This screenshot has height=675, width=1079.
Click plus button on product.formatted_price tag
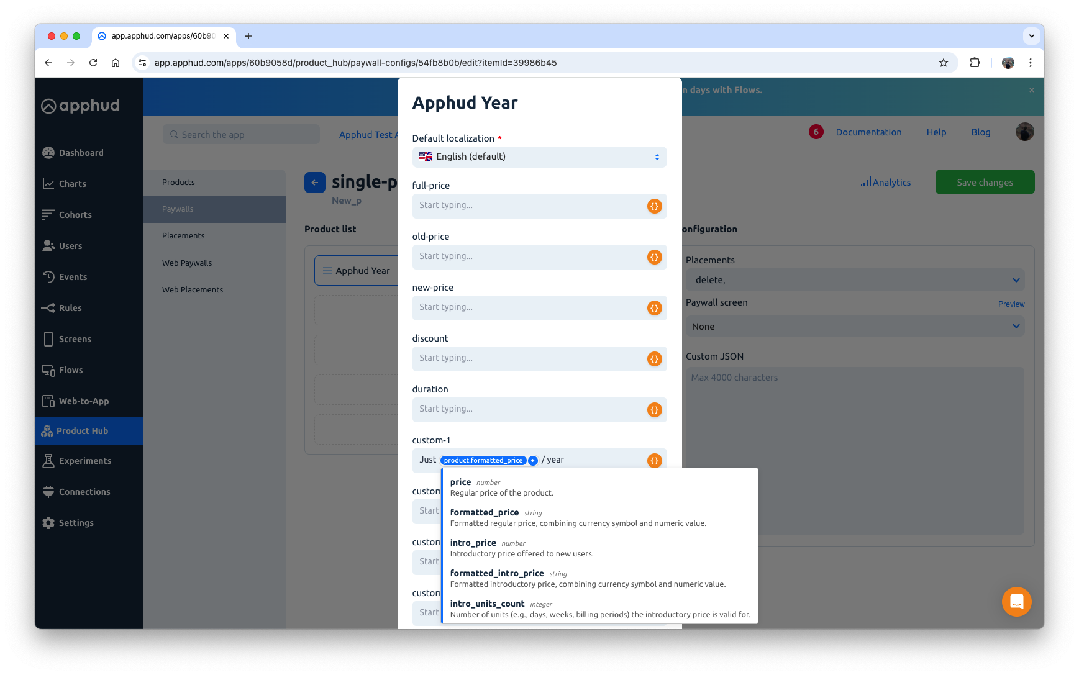[533, 461]
